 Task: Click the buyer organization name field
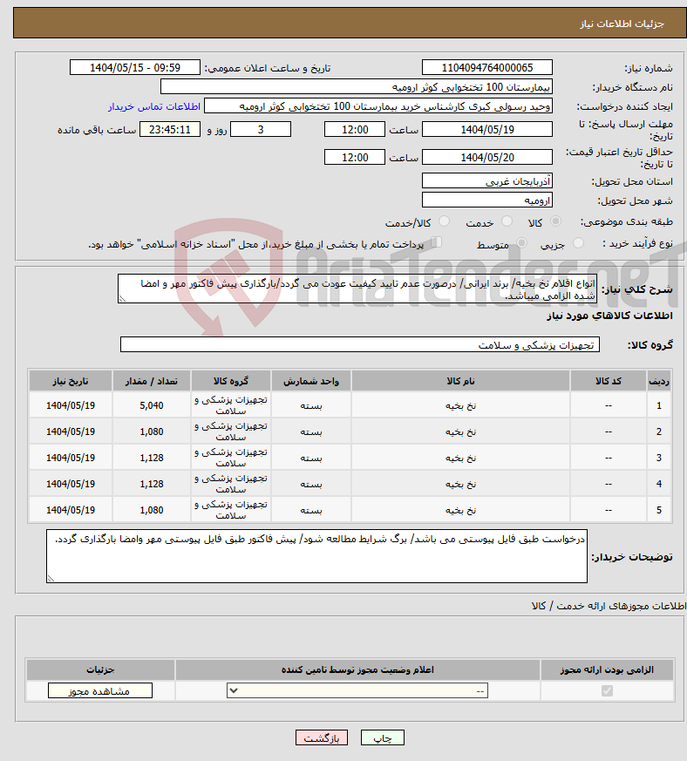pos(357,87)
